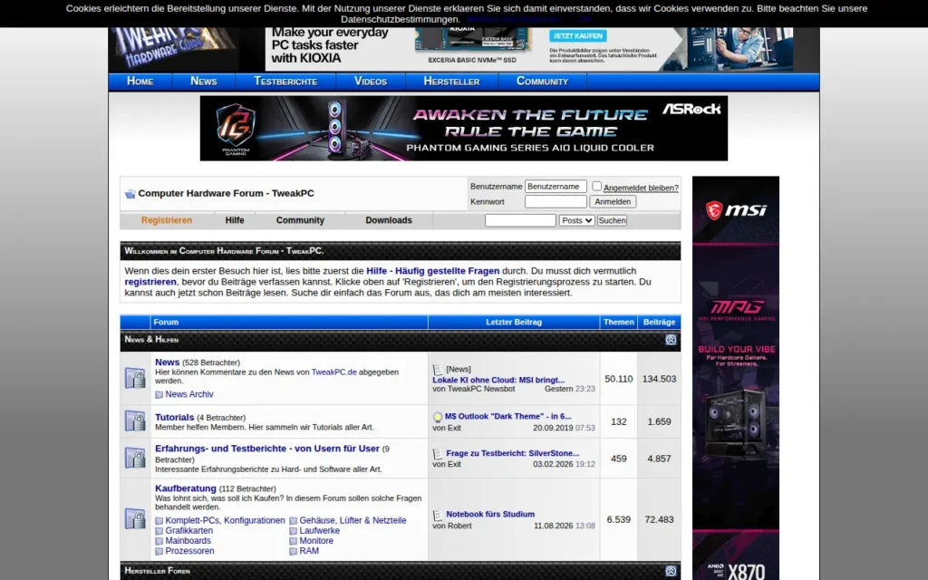Click subforum icon beside Prozessoren
This screenshot has width=928, height=580.
(x=159, y=551)
